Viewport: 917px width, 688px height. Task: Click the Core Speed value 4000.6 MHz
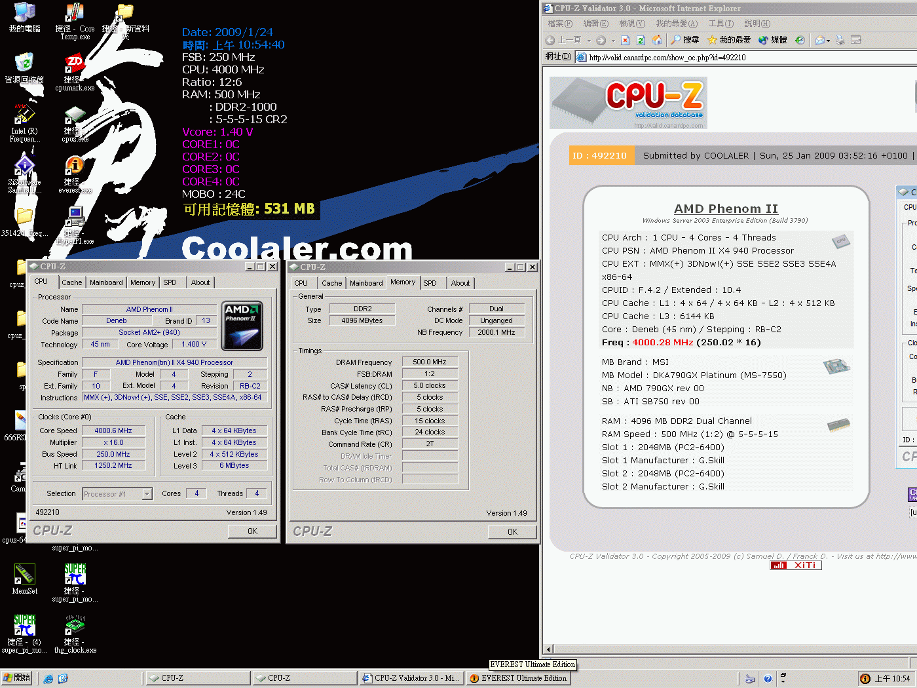pyautogui.click(x=113, y=430)
